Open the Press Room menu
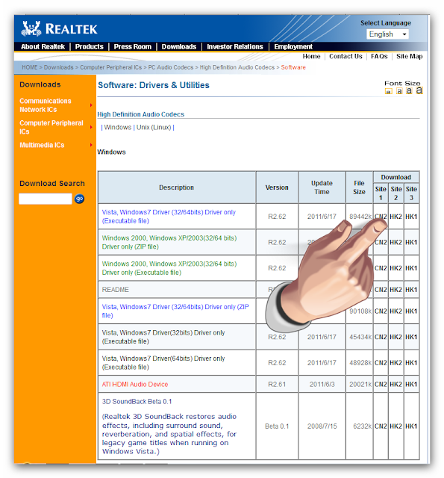The image size is (444, 478). coord(133,46)
